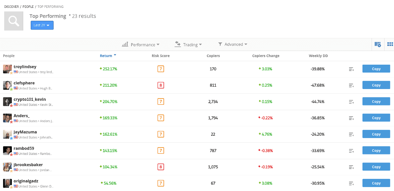Open crypto101_kevin username link
The height and width of the screenshot is (191, 394).
click(30, 99)
